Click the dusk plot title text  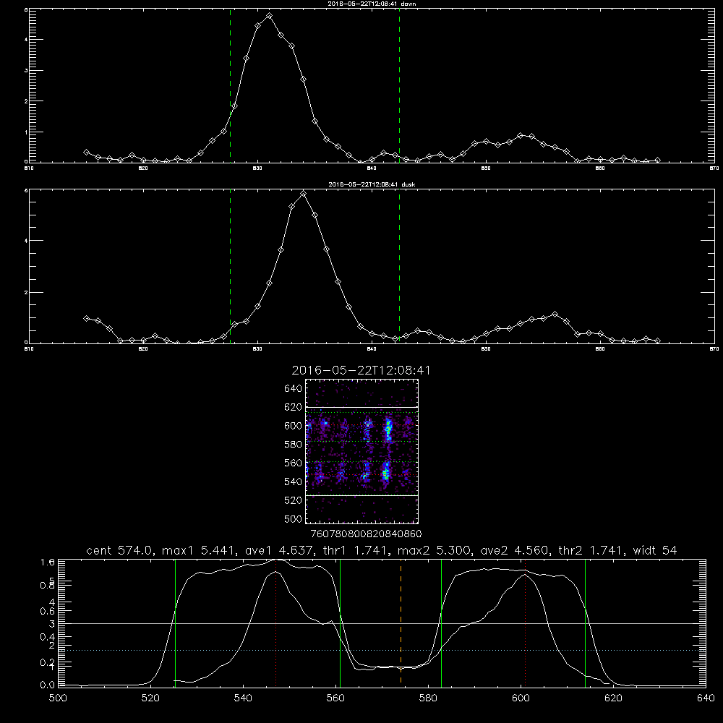[x=372, y=184]
